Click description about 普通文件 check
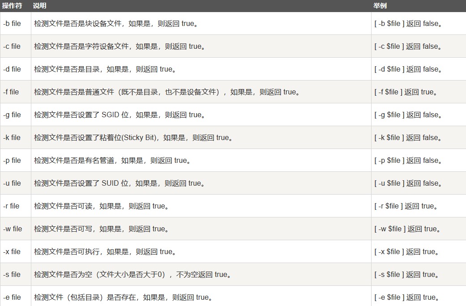Viewport: 466px width, 306px height. [167, 92]
